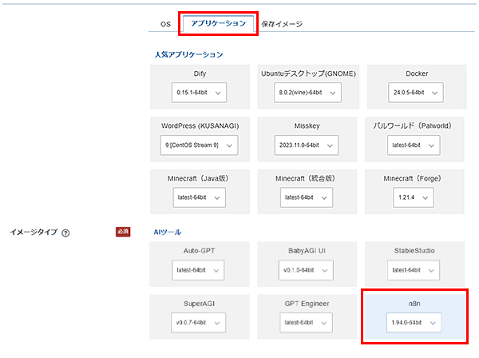
Task: Open the Docker version dropdown
Action: [415, 93]
